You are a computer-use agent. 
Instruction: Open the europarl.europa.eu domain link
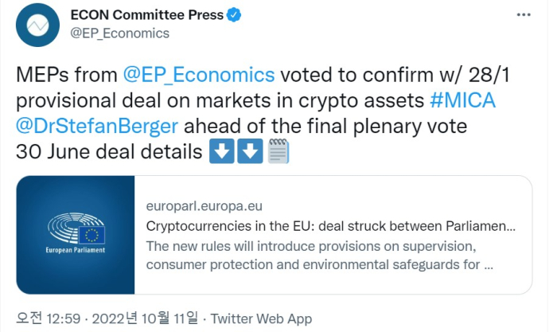(204, 206)
